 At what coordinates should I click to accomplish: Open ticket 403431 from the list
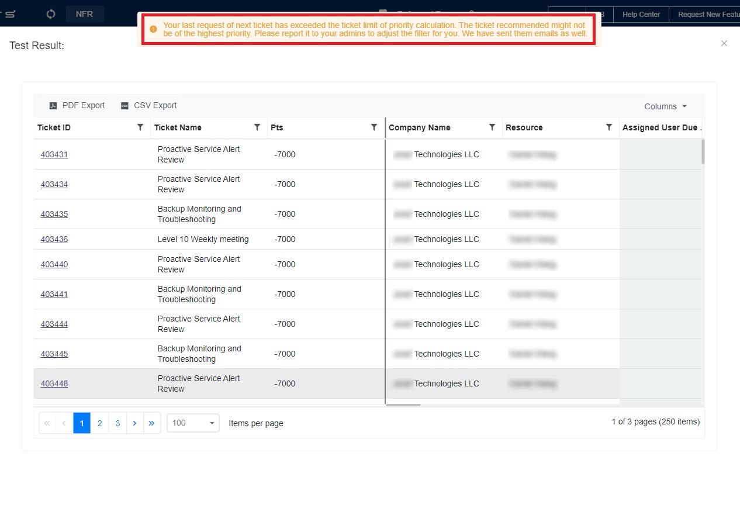(54, 154)
